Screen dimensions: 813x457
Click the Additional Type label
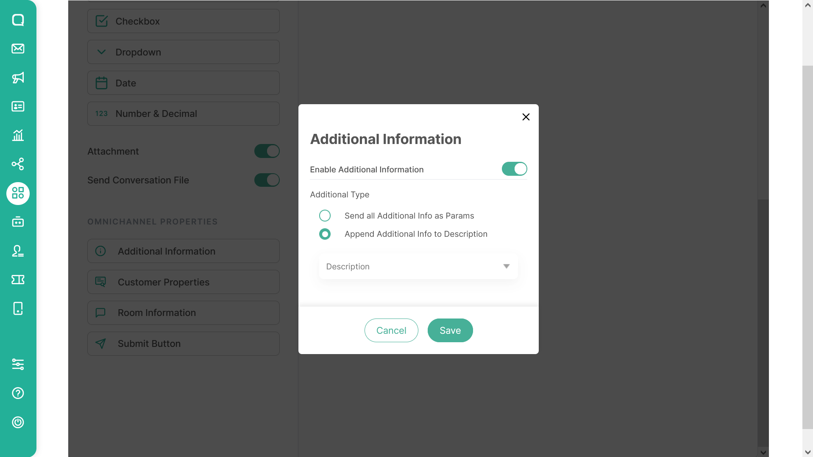click(x=340, y=194)
